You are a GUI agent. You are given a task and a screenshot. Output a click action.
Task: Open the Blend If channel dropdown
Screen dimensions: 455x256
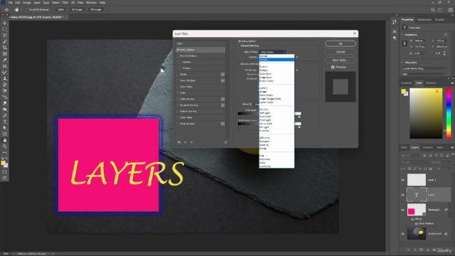click(257, 105)
